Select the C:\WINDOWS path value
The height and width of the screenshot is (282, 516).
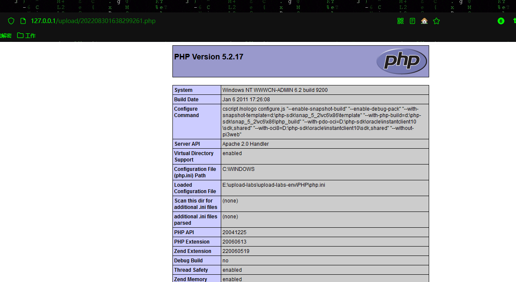click(238, 169)
